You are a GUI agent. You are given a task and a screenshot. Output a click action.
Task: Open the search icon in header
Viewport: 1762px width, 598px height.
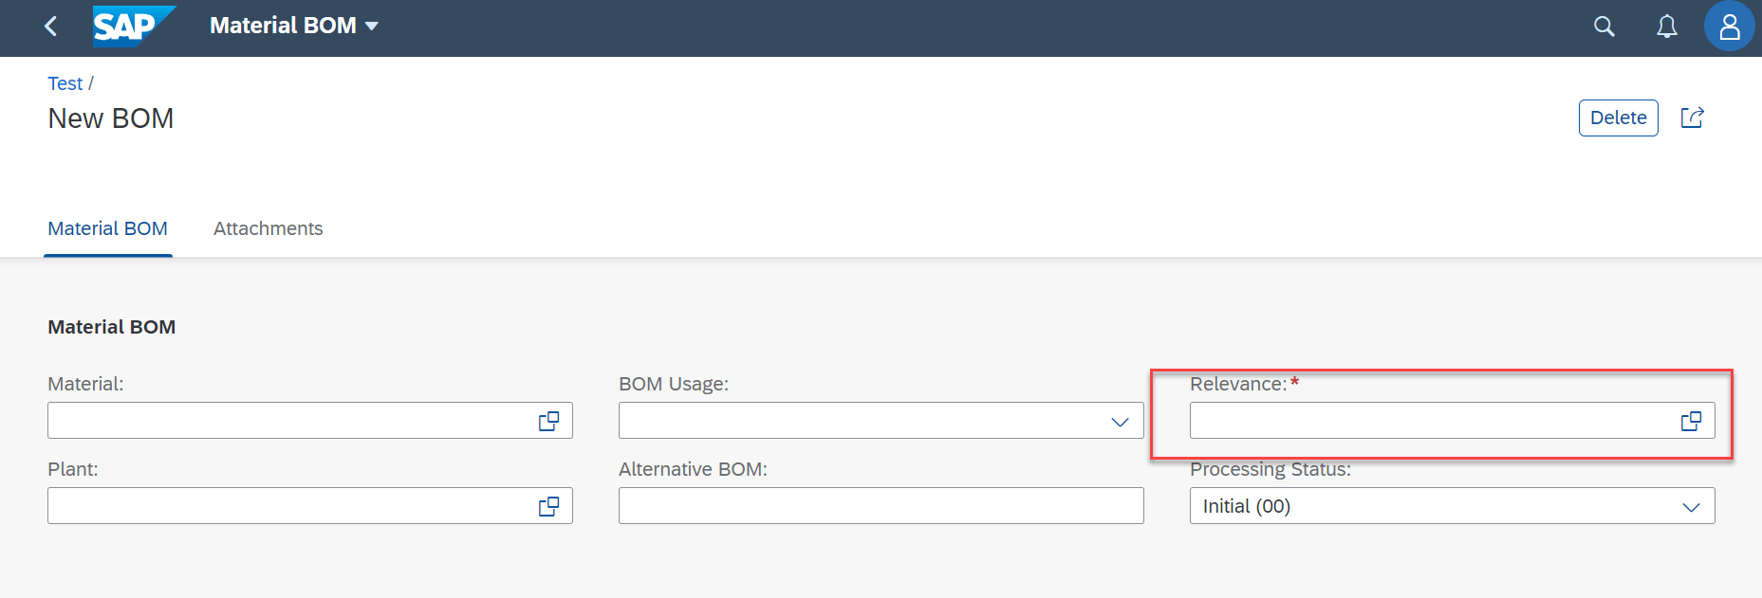click(1604, 27)
